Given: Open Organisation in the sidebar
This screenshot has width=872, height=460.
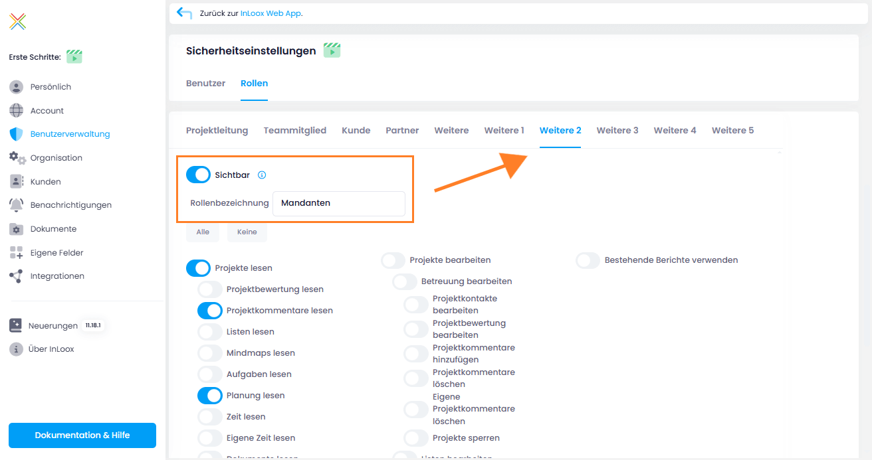Looking at the screenshot, I should coord(56,158).
